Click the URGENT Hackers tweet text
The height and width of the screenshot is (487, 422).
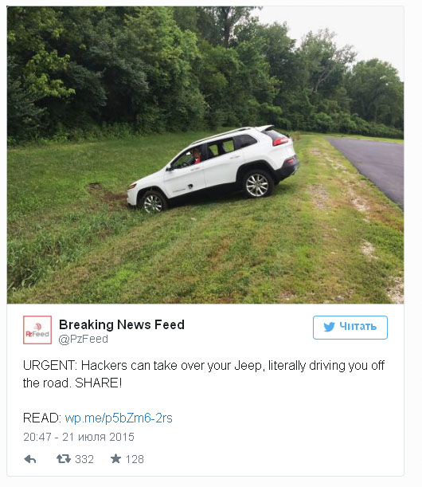click(x=204, y=374)
